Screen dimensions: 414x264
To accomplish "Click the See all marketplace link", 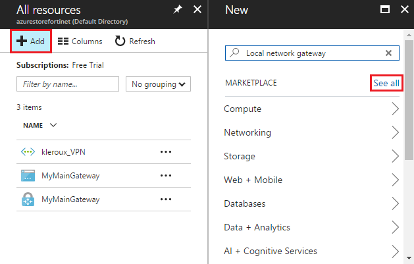I will tap(386, 83).
